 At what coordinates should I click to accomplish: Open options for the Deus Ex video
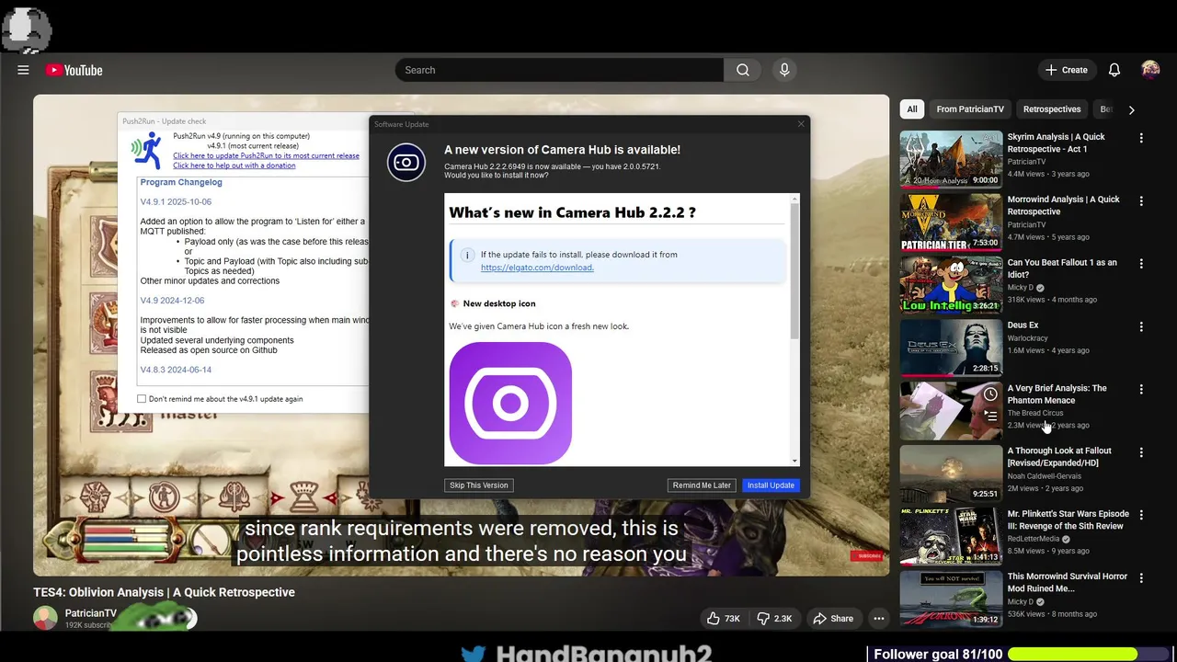(1141, 326)
